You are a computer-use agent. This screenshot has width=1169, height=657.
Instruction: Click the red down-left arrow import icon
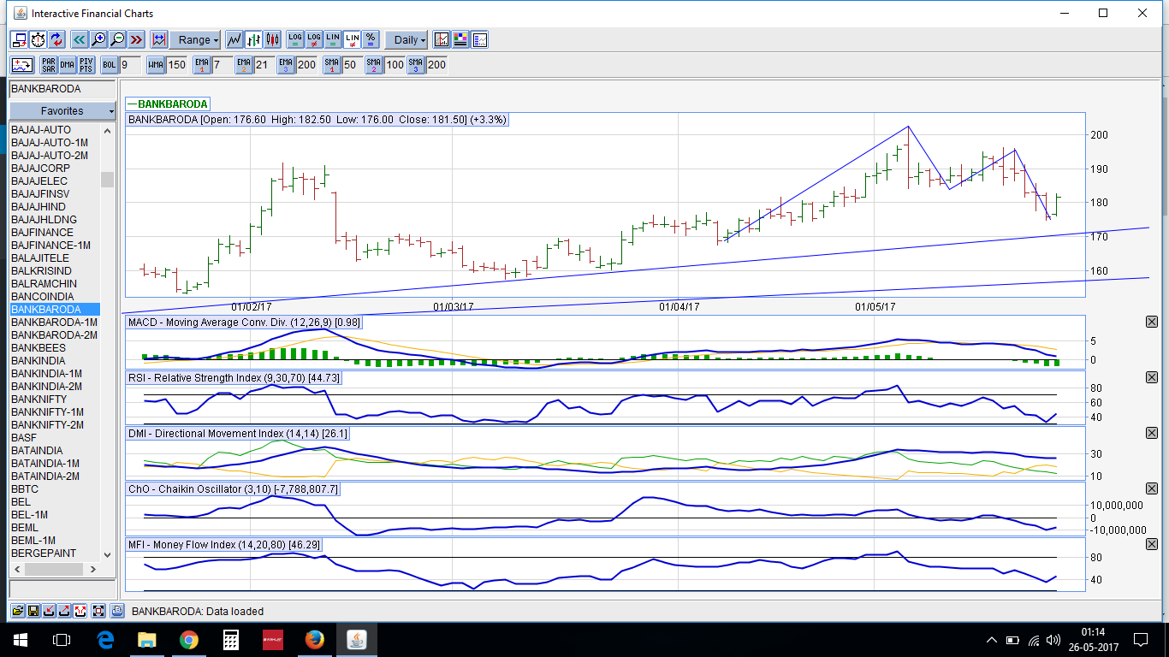pos(49,611)
